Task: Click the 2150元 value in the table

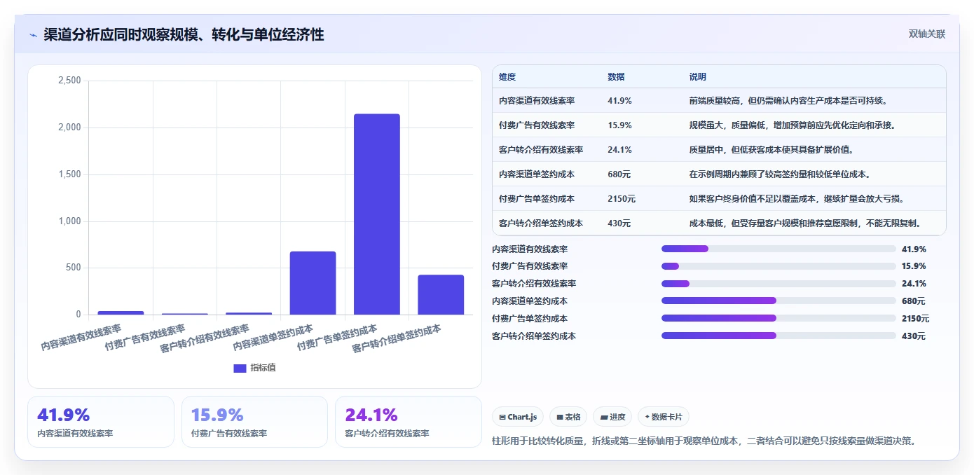Action: coord(622,199)
